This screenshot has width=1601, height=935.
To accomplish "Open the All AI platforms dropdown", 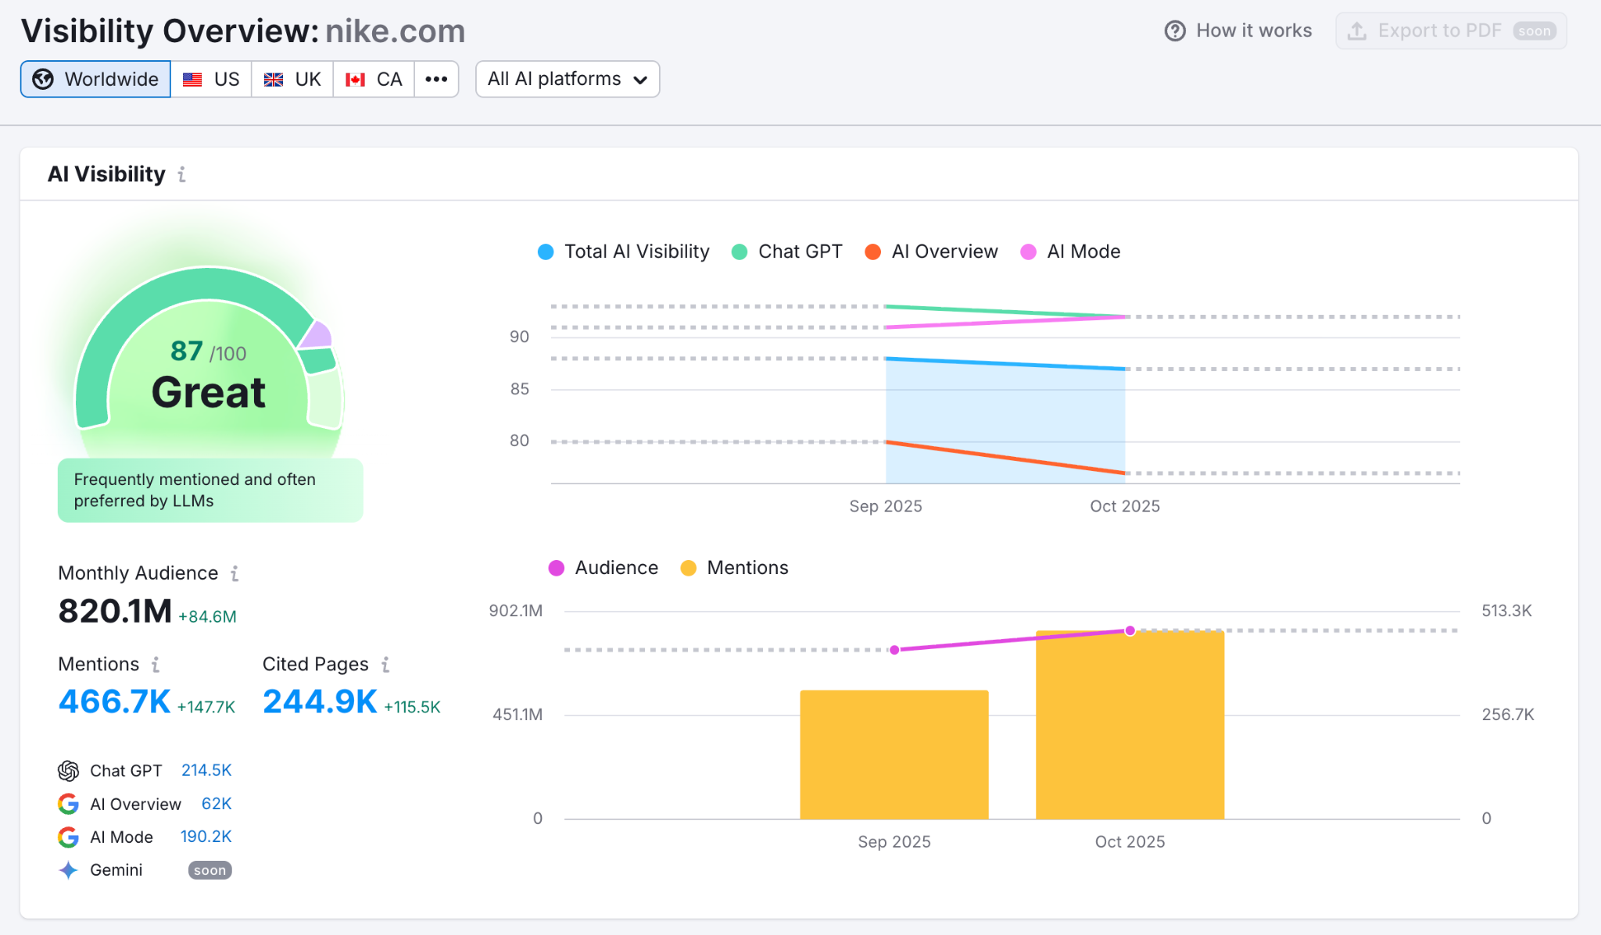I will (x=567, y=79).
